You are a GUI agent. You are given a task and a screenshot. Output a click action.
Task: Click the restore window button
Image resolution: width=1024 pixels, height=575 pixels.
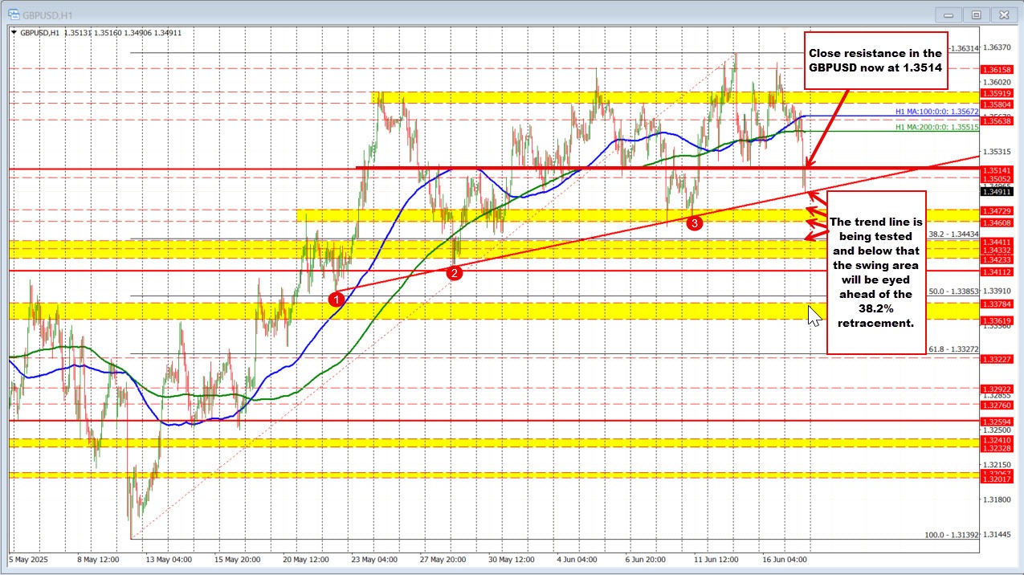coord(976,14)
